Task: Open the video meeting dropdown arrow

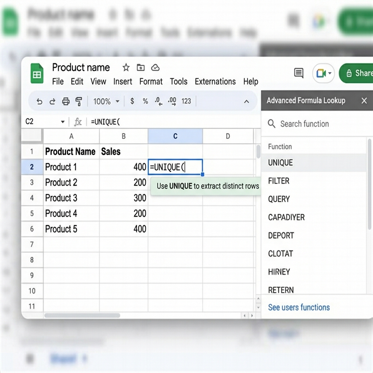Action: click(x=330, y=73)
